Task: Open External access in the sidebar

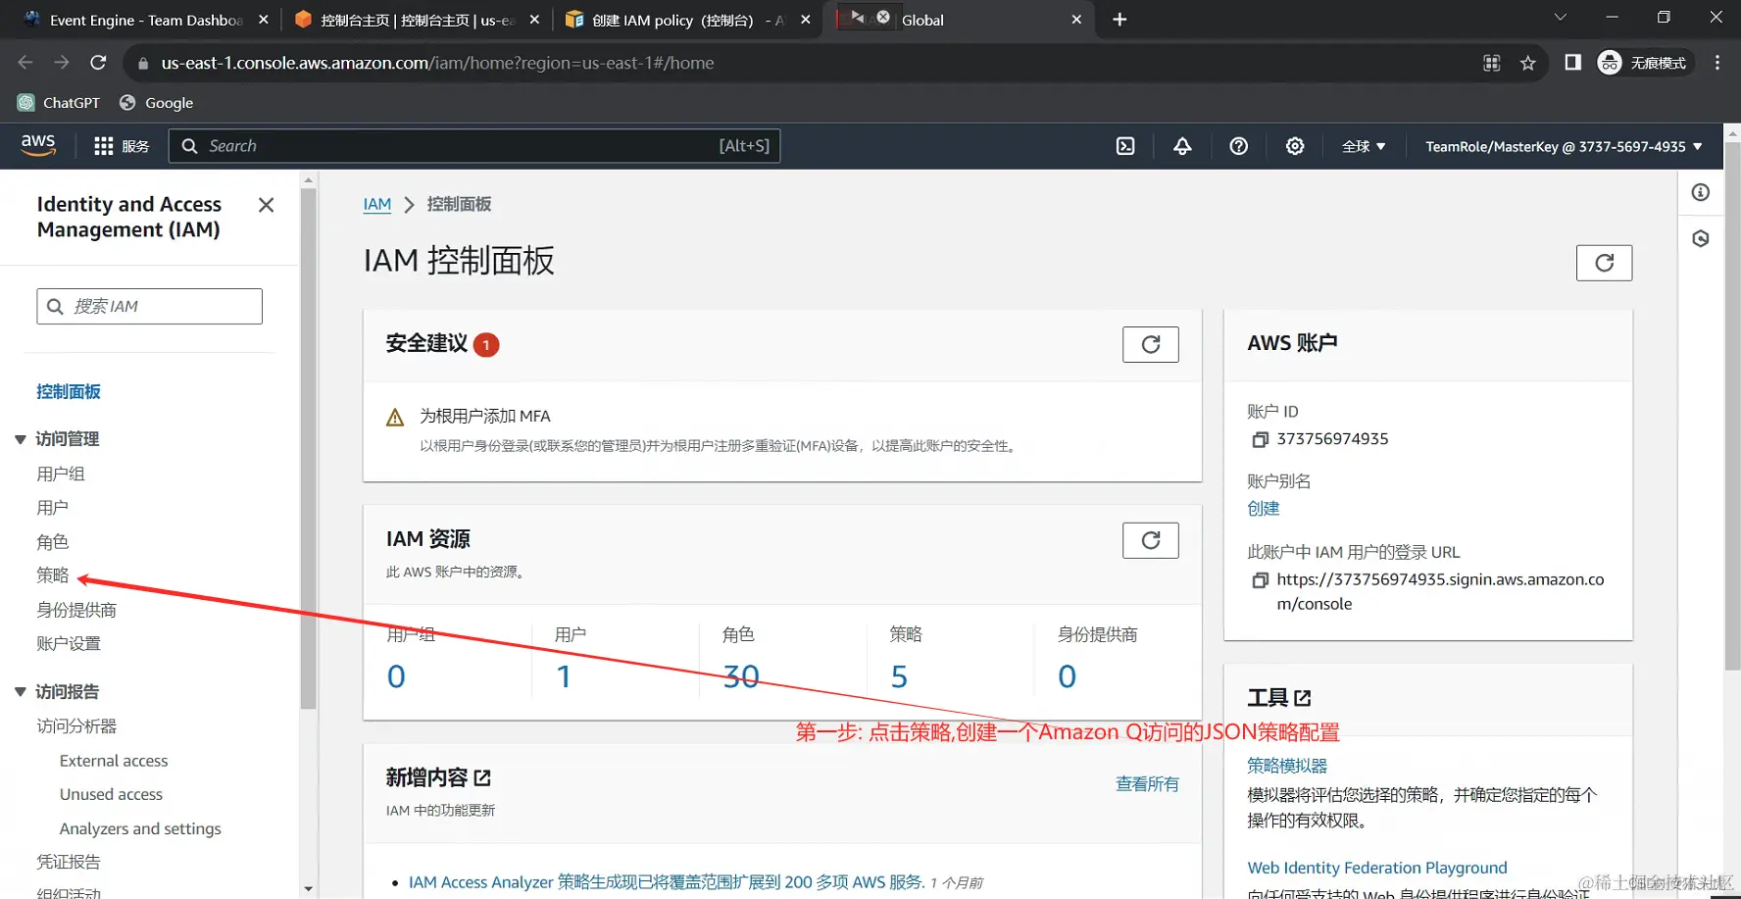Action: coord(114,761)
